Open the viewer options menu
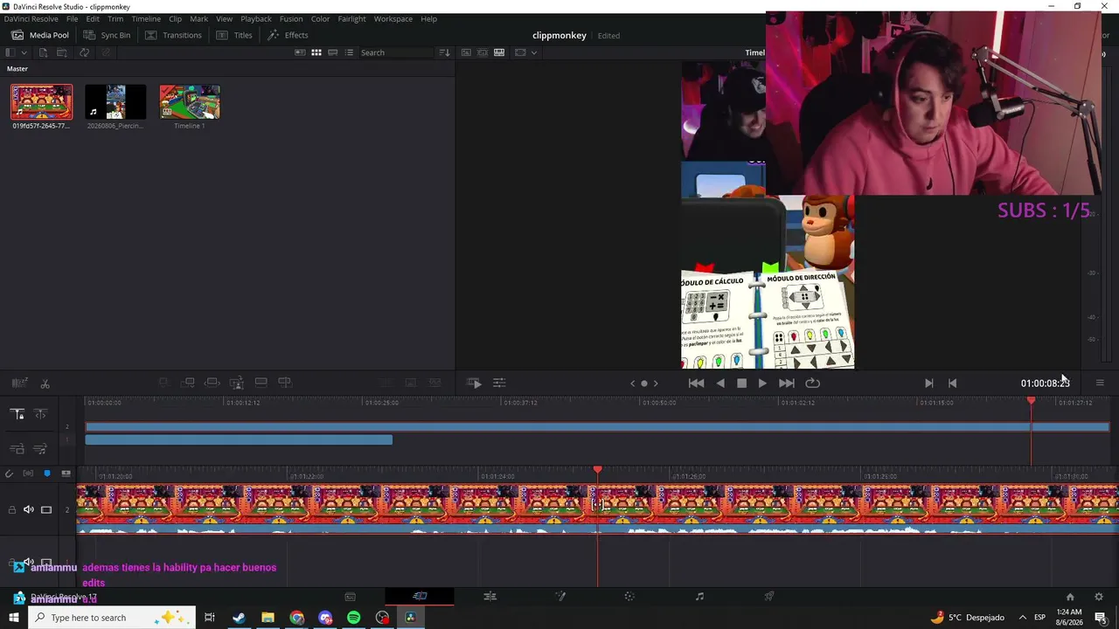Screen dimensions: 1119x629 coord(1100,383)
